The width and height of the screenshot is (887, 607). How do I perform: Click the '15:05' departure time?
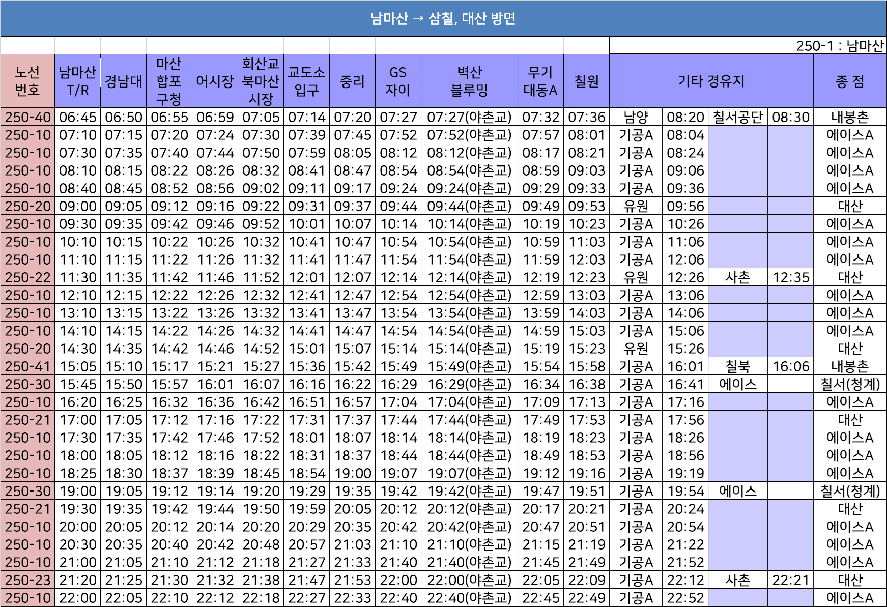click(77, 366)
